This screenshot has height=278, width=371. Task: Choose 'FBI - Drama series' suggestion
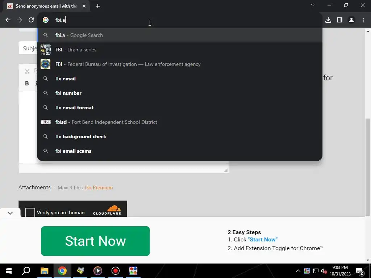point(180,50)
